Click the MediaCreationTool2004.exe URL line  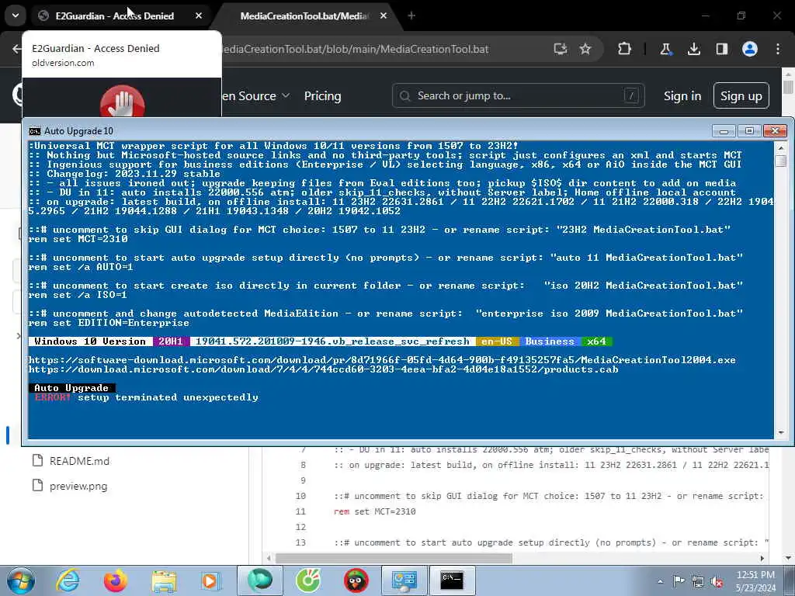382,360
